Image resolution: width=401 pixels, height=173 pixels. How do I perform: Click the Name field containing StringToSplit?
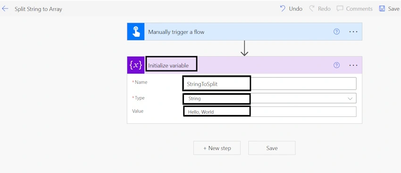(x=269, y=83)
